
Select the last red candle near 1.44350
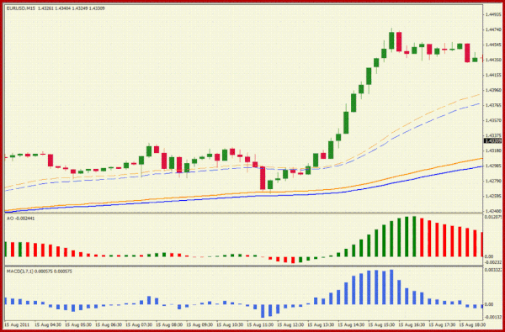coord(467,52)
